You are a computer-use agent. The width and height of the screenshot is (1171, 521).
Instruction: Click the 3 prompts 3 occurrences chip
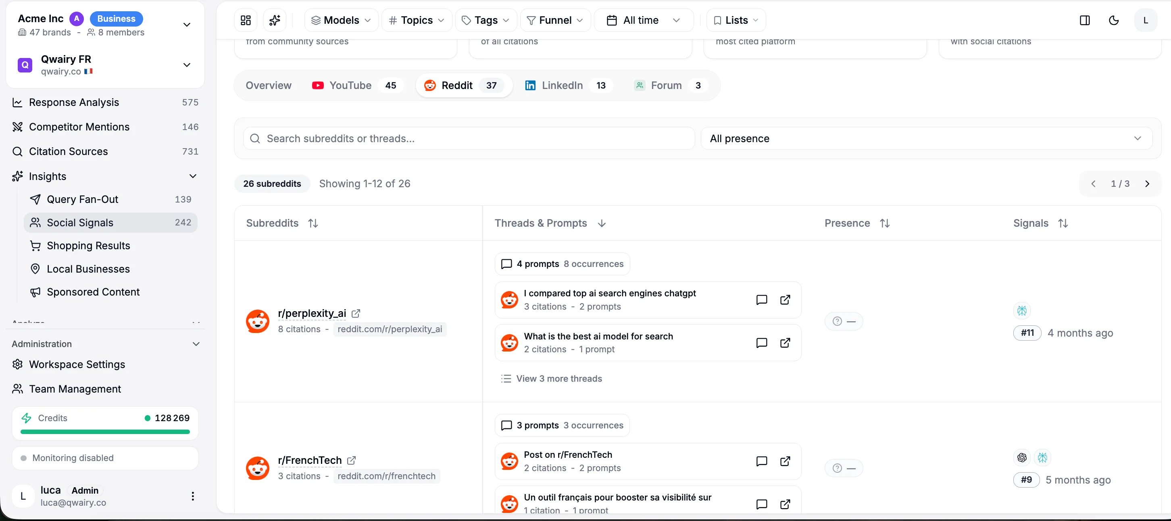pos(563,426)
